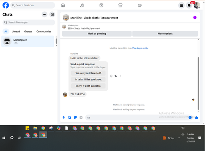Open the account profile picture menu
This screenshot has height=151, width=205.
pyautogui.click(x=197, y=5)
